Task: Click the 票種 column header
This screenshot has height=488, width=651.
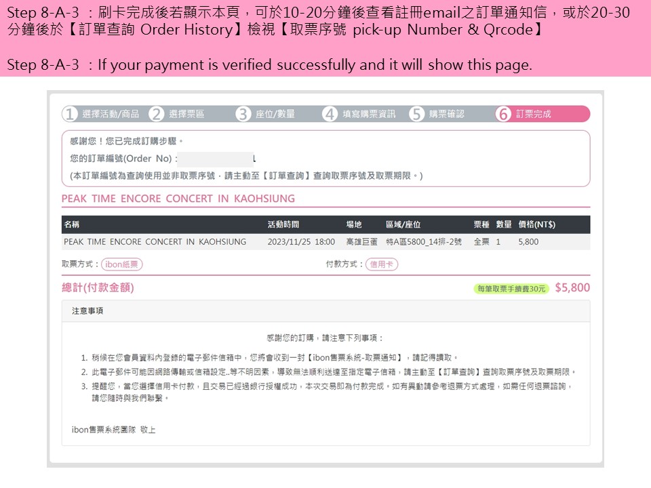Action: (481, 224)
